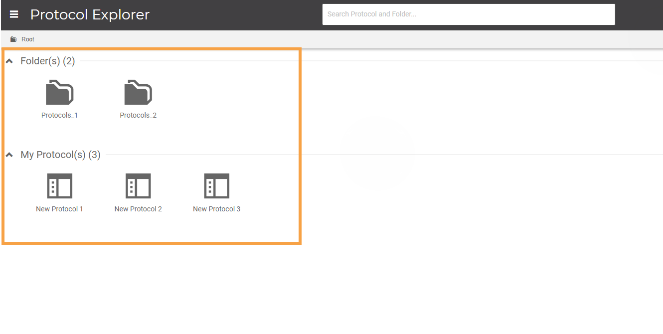Click the Protocol Explorer title

click(90, 15)
